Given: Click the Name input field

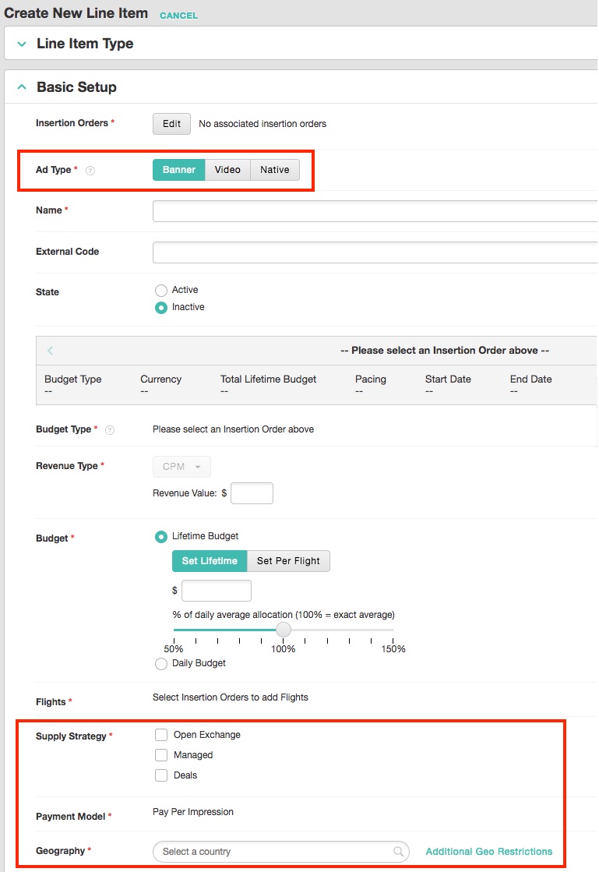Looking at the screenshot, I should pyautogui.click(x=351, y=210).
